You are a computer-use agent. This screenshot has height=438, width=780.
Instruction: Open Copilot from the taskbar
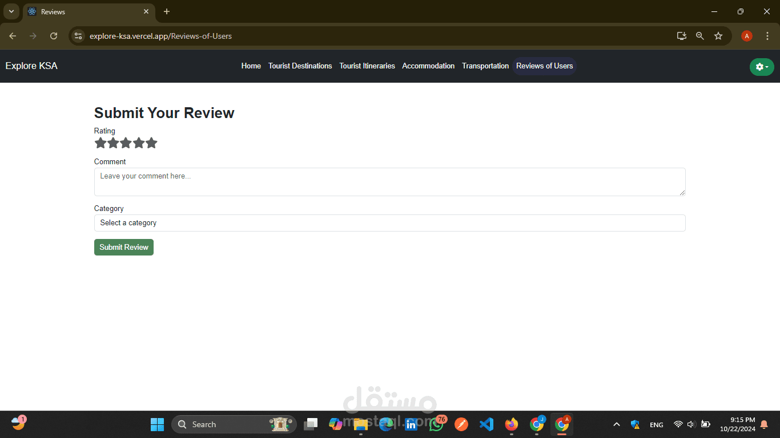[x=336, y=424]
